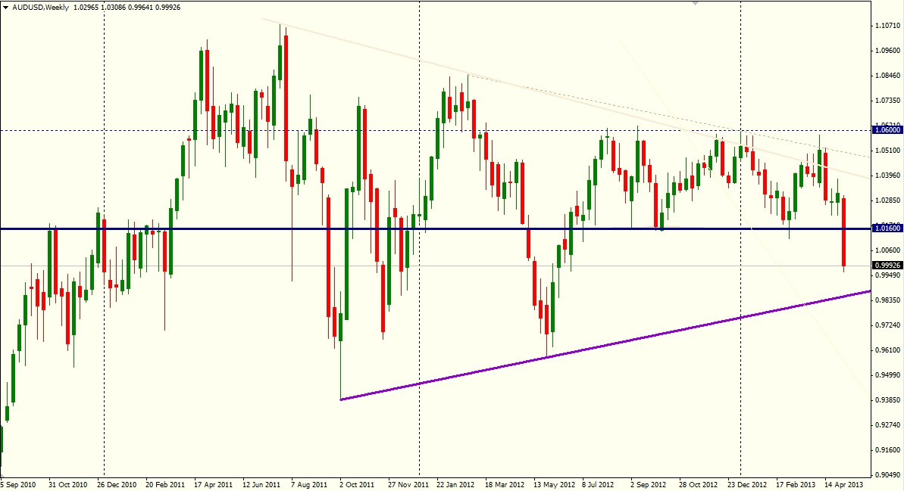The height and width of the screenshot is (491, 904).
Task: Click the 2 Oct 2011 date label
Action: point(356,483)
